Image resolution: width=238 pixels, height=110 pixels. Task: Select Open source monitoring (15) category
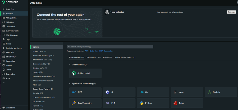coord(47,97)
